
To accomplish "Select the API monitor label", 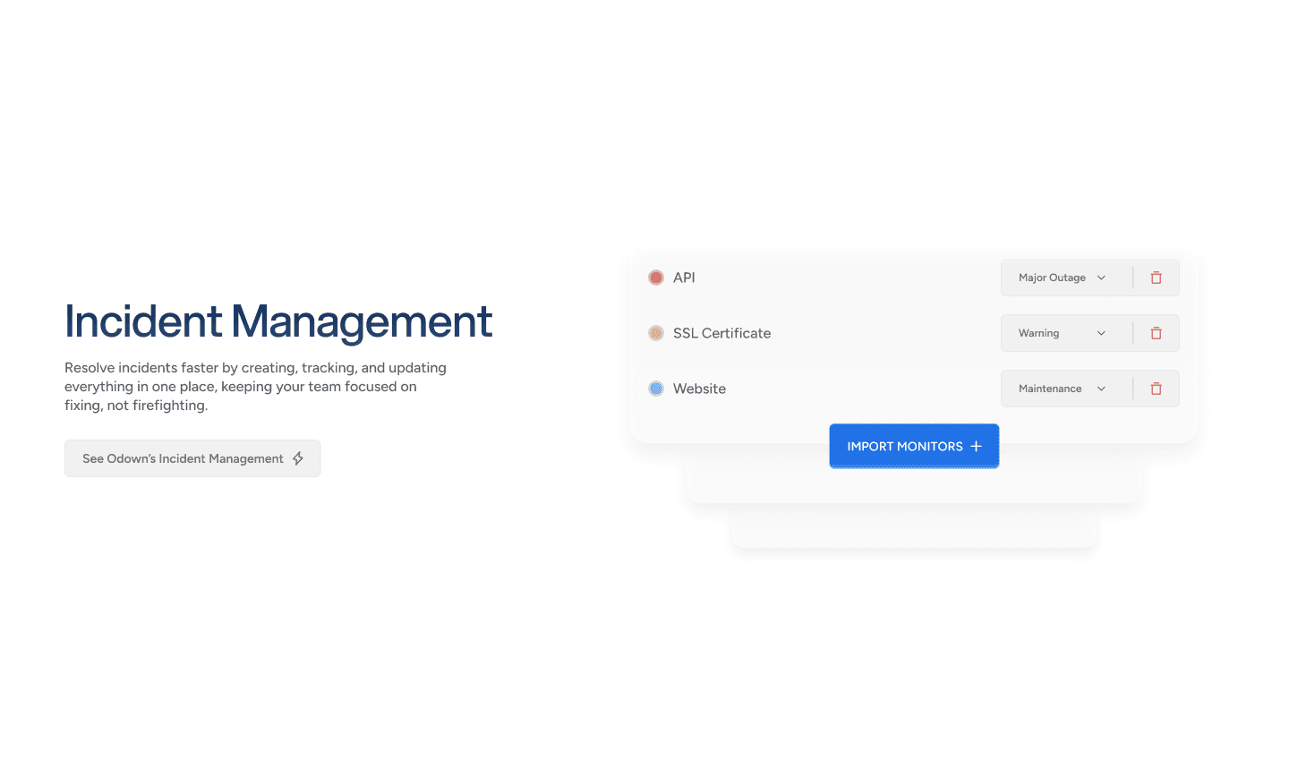I will click(684, 278).
